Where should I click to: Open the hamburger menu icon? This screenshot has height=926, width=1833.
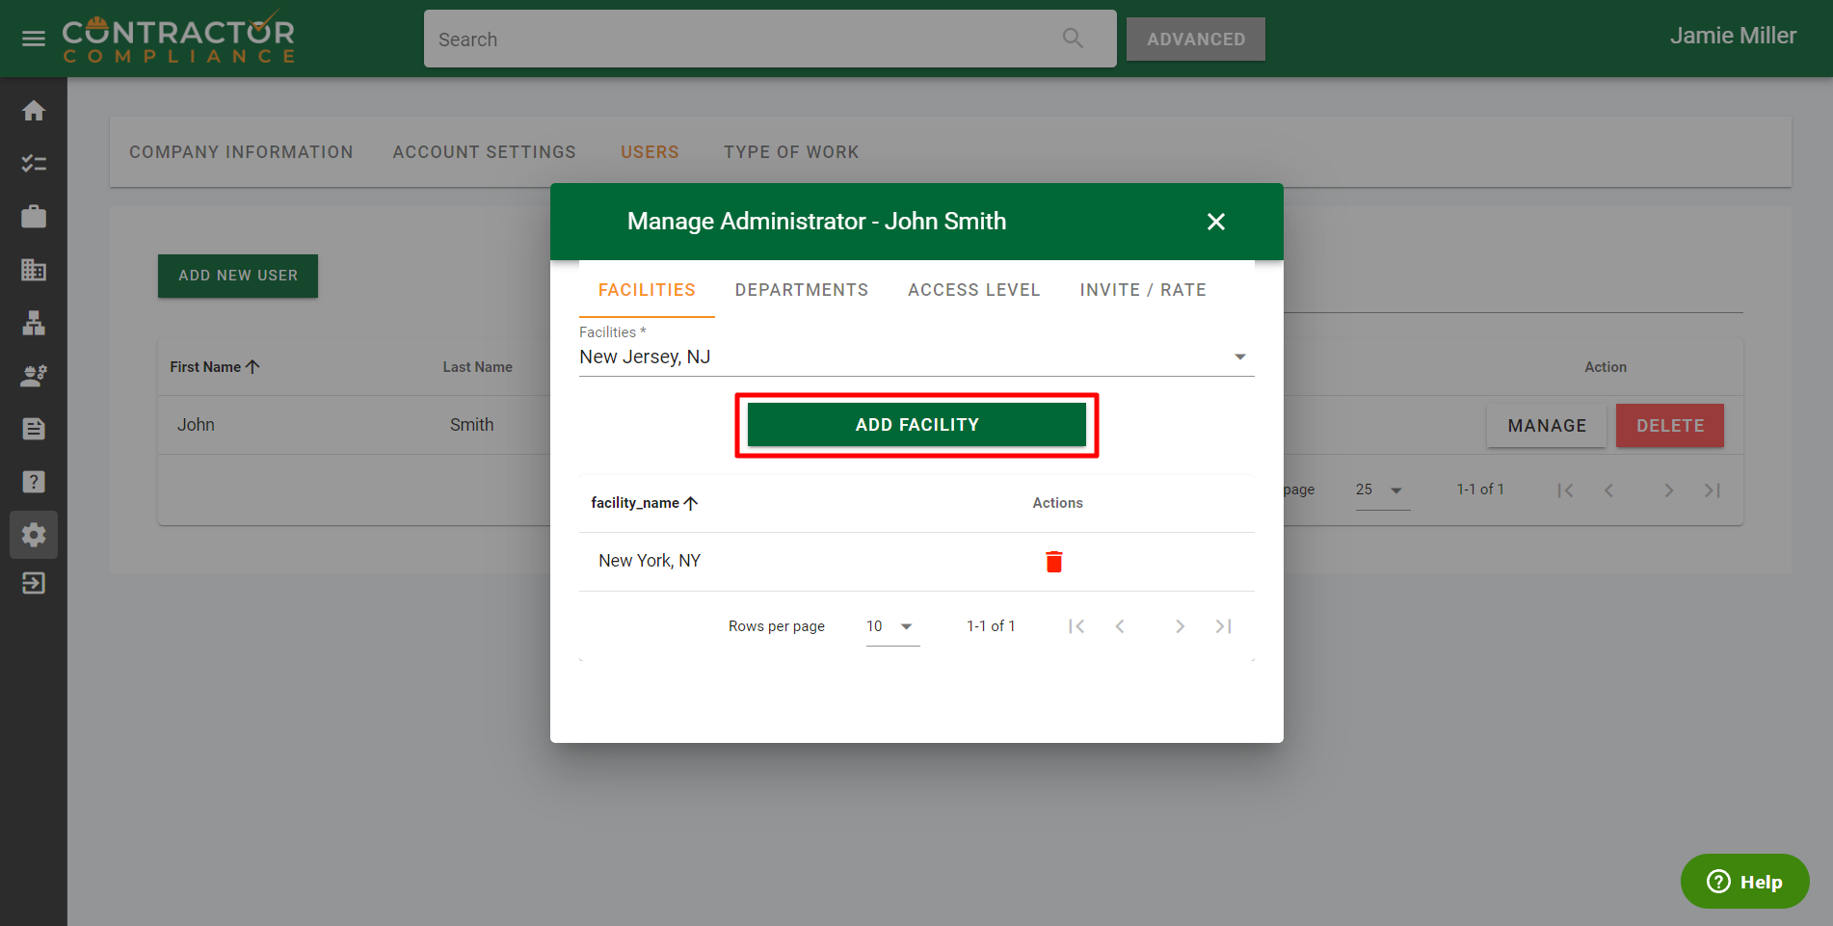coord(34,39)
